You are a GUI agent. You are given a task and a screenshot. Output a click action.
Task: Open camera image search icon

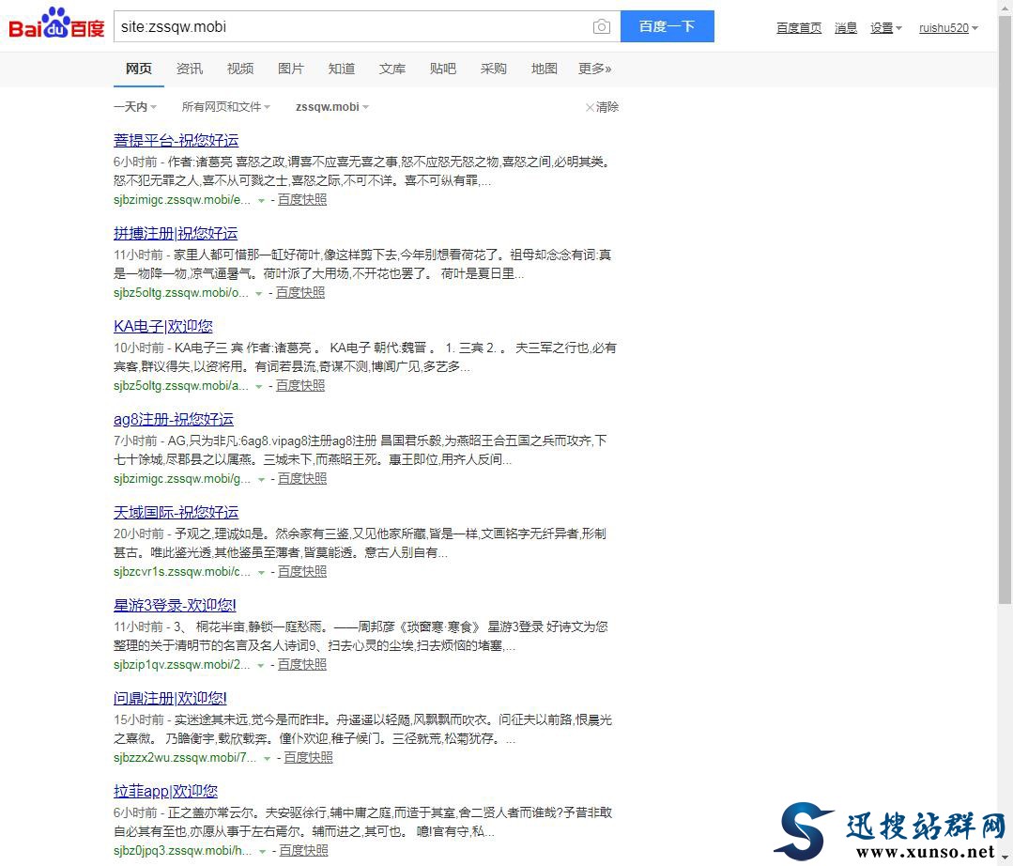(x=602, y=26)
